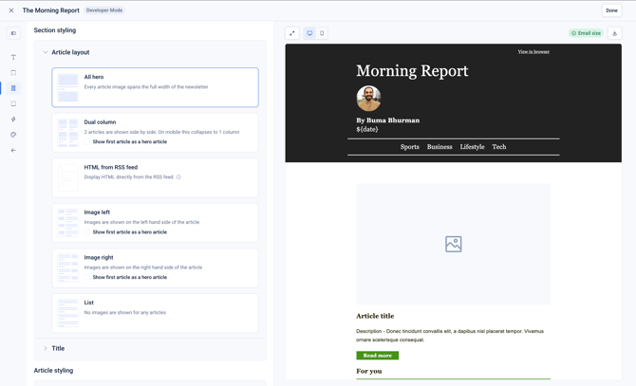The image size is (636, 386).
Task: Check hero article option under Image left
Action: [x=87, y=232]
